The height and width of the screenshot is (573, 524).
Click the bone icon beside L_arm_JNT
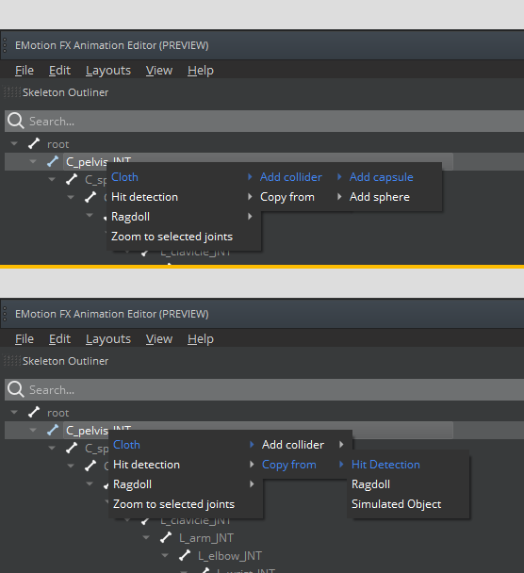(x=166, y=537)
